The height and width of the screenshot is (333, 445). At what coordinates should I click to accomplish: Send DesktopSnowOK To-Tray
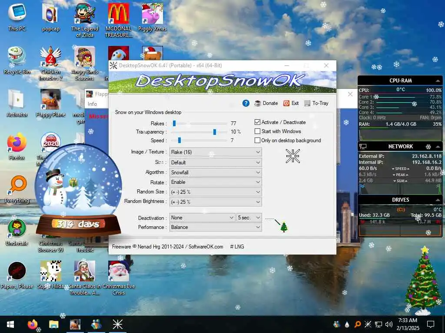(316, 103)
